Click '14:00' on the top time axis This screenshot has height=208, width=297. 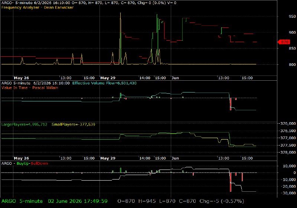tap(145, 78)
